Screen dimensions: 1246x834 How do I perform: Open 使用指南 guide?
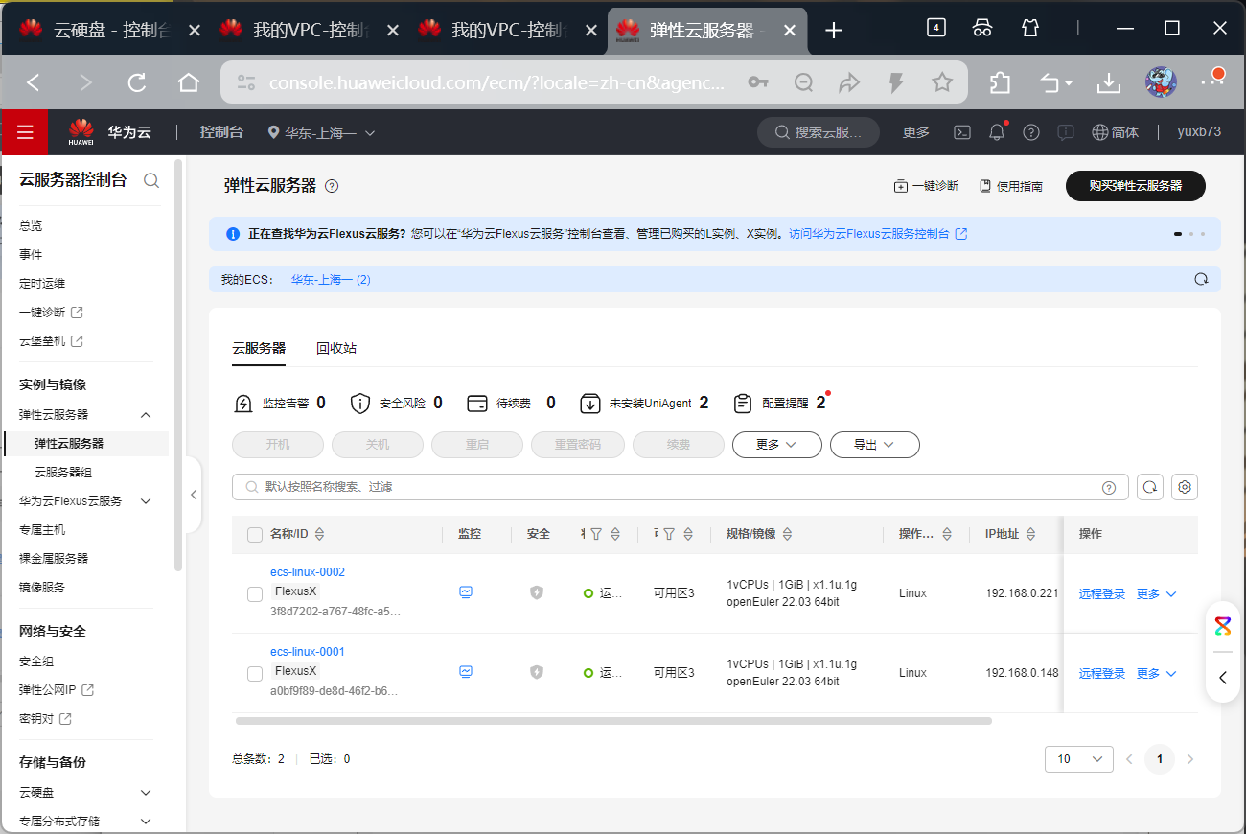tap(1011, 186)
